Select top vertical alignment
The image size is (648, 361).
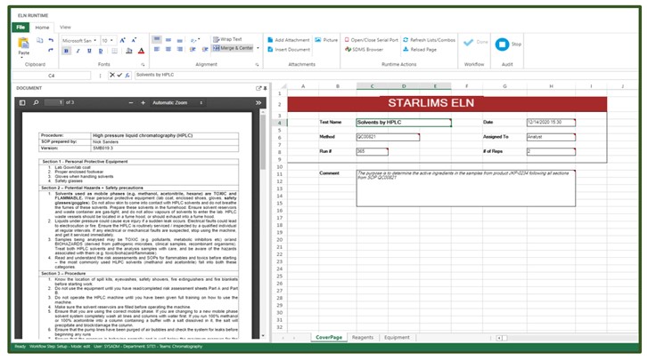(157, 39)
